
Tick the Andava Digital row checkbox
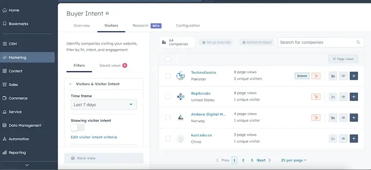168,118
